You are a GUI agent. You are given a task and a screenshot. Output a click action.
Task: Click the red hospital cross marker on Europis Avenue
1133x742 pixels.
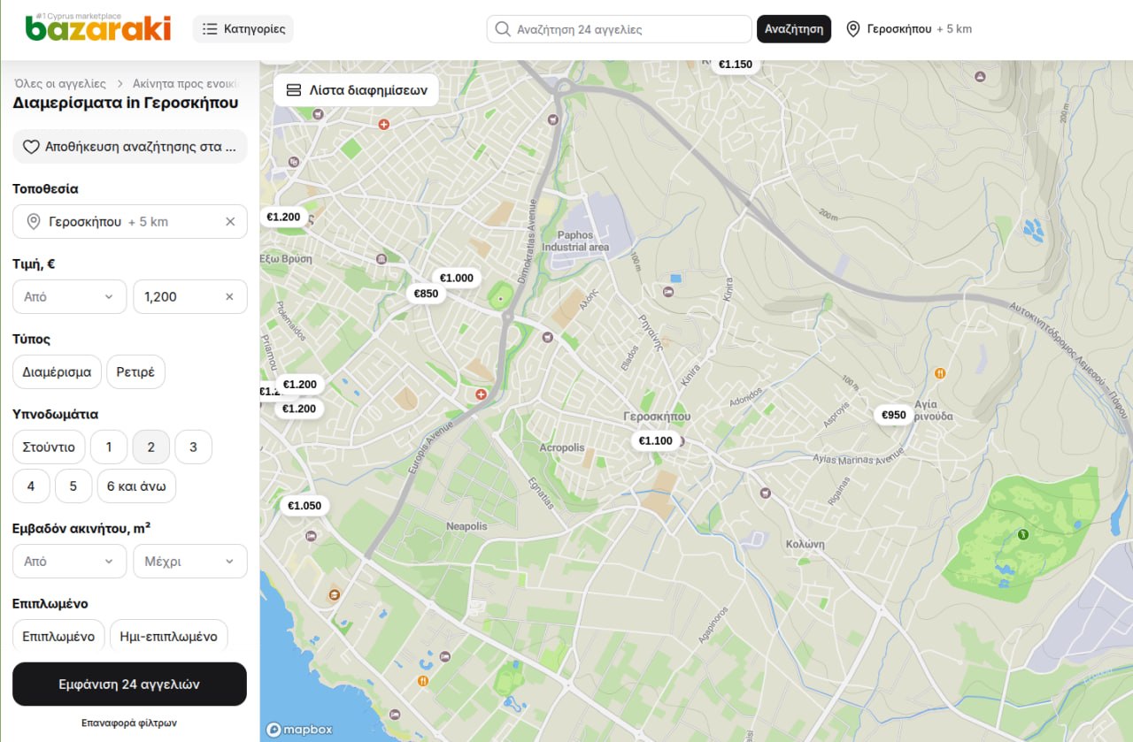pyautogui.click(x=481, y=394)
